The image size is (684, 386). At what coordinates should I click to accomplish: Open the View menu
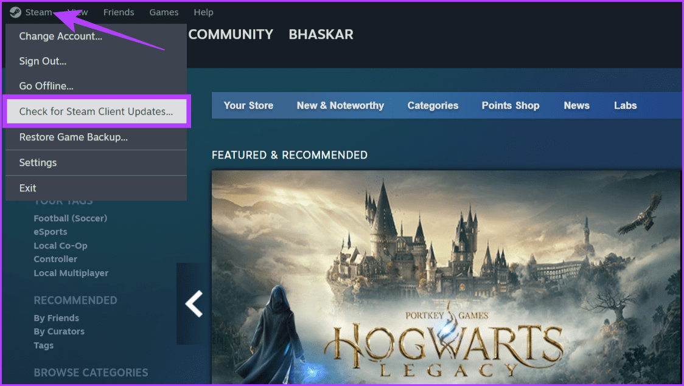click(x=77, y=12)
